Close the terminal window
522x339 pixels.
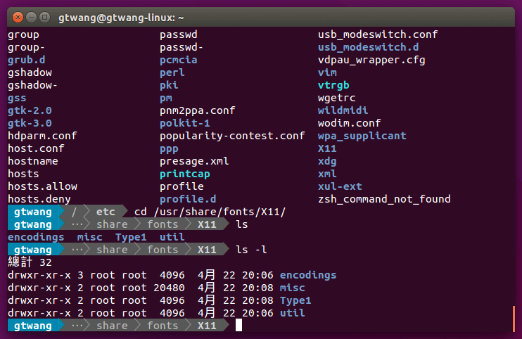pyautogui.click(x=18, y=17)
